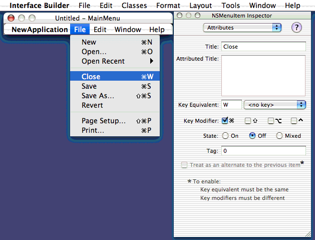Click the Title field containing Close
Screen dimensions: 315x240
[263, 47]
